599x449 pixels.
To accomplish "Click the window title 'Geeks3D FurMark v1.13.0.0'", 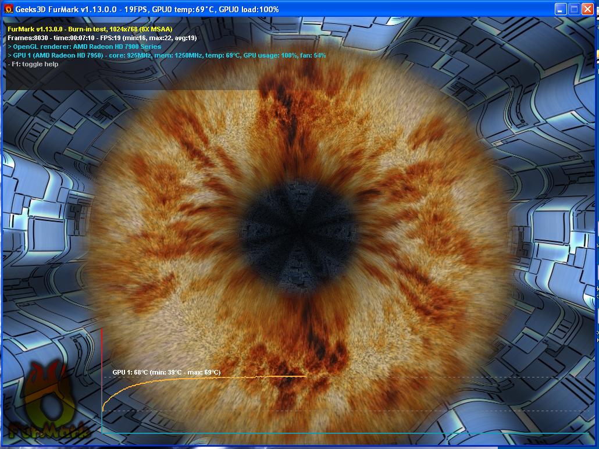I will tap(66, 9).
